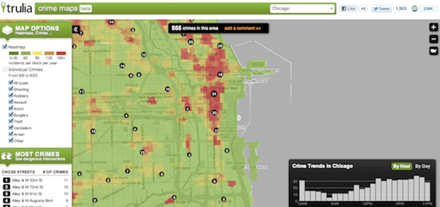Uncheck the Burglary crime type
Viewport: 440px width, 207px height.
pos(11,115)
